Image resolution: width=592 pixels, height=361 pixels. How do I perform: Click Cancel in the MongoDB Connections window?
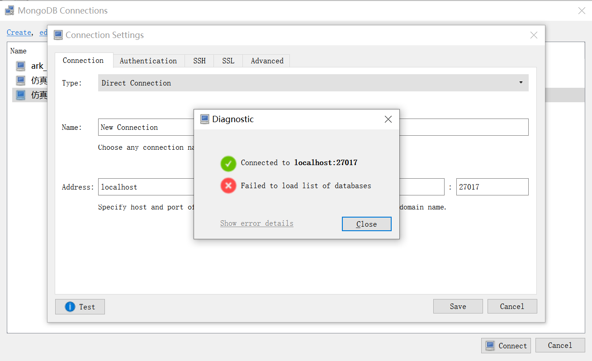pyautogui.click(x=560, y=345)
